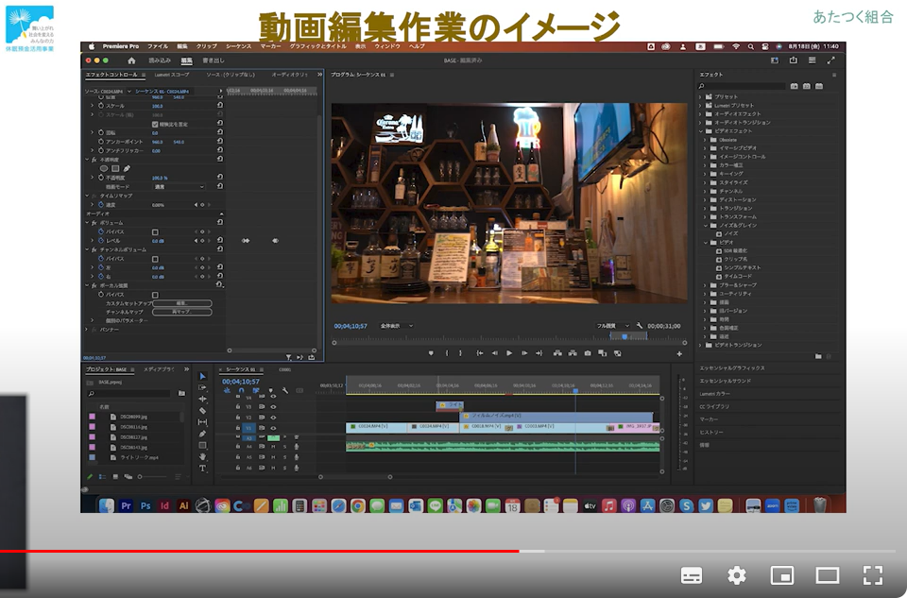
Task: Toggle the Volume bypass checkbox
Action: tap(155, 231)
